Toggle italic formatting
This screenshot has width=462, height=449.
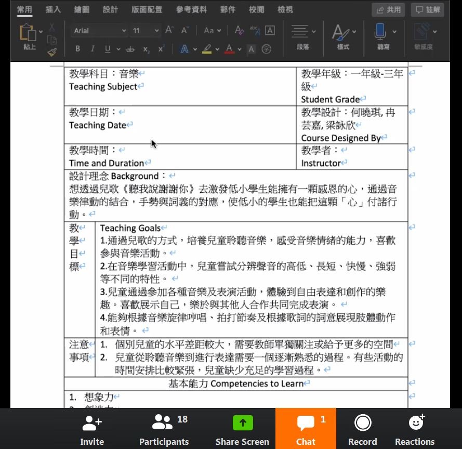(93, 49)
